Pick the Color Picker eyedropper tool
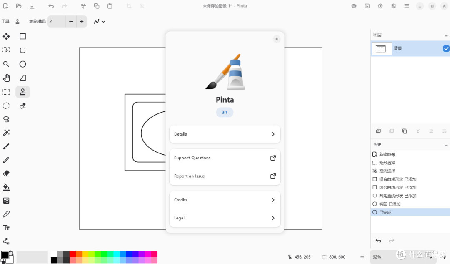 pos(6,214)
